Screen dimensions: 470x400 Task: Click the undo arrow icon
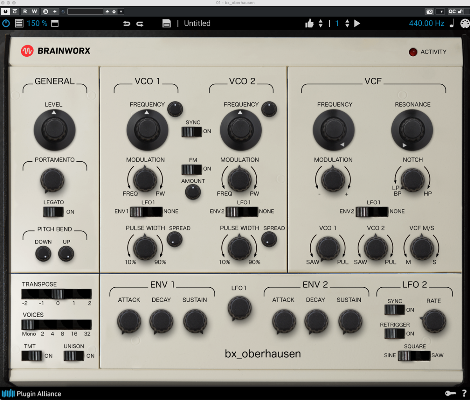point(127,24)
